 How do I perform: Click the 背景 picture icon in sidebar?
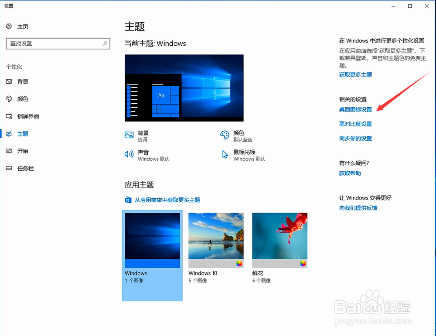pyautogui.click(x=9, y=81)
